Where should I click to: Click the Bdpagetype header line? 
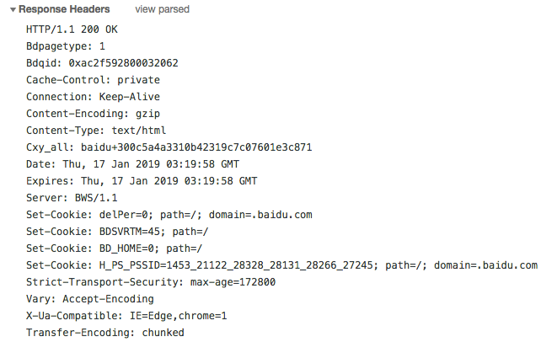click(66, 46)
